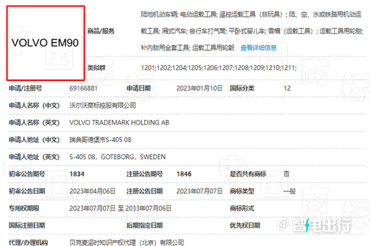Click the 商标类型 label
Viewport: 370px width, 246px height.
[242, 191]
